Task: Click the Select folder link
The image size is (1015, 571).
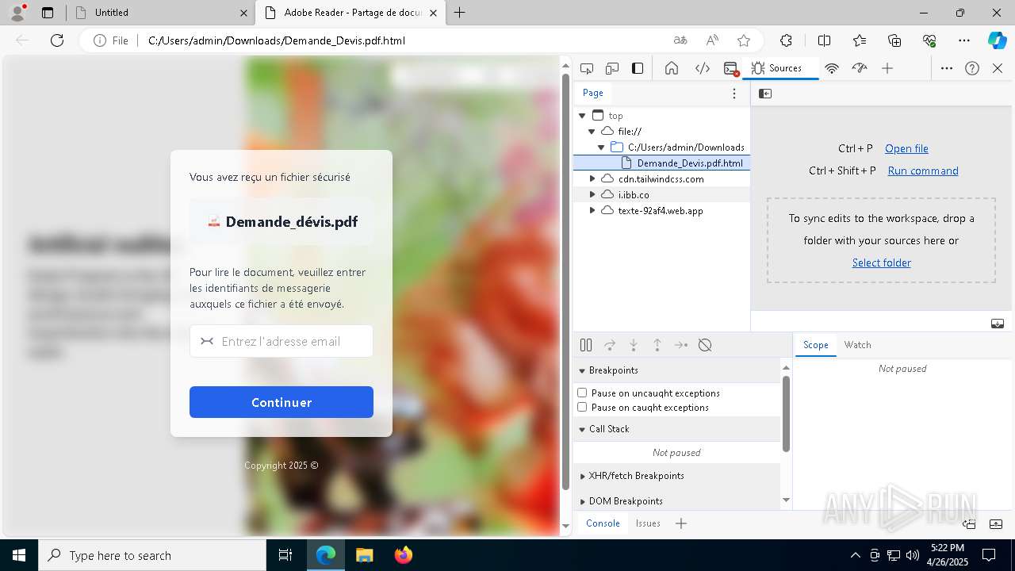Action: pyautogui.click(x=882, y=263)
